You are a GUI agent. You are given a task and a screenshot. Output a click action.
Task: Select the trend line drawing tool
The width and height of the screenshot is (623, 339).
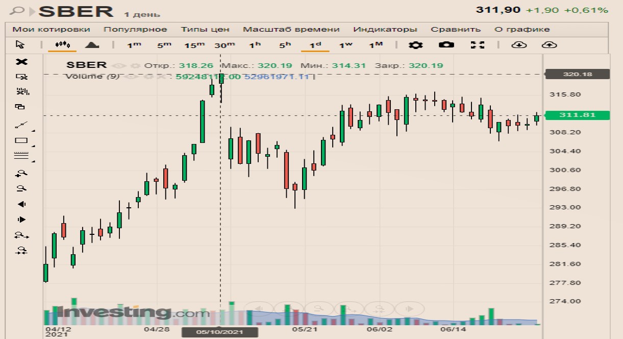pyautogui.click(x=21, y=125)
